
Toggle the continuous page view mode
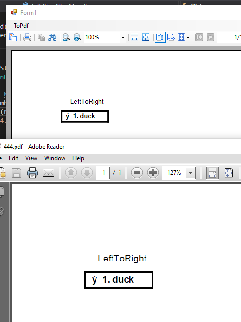(x=171, y=38)
